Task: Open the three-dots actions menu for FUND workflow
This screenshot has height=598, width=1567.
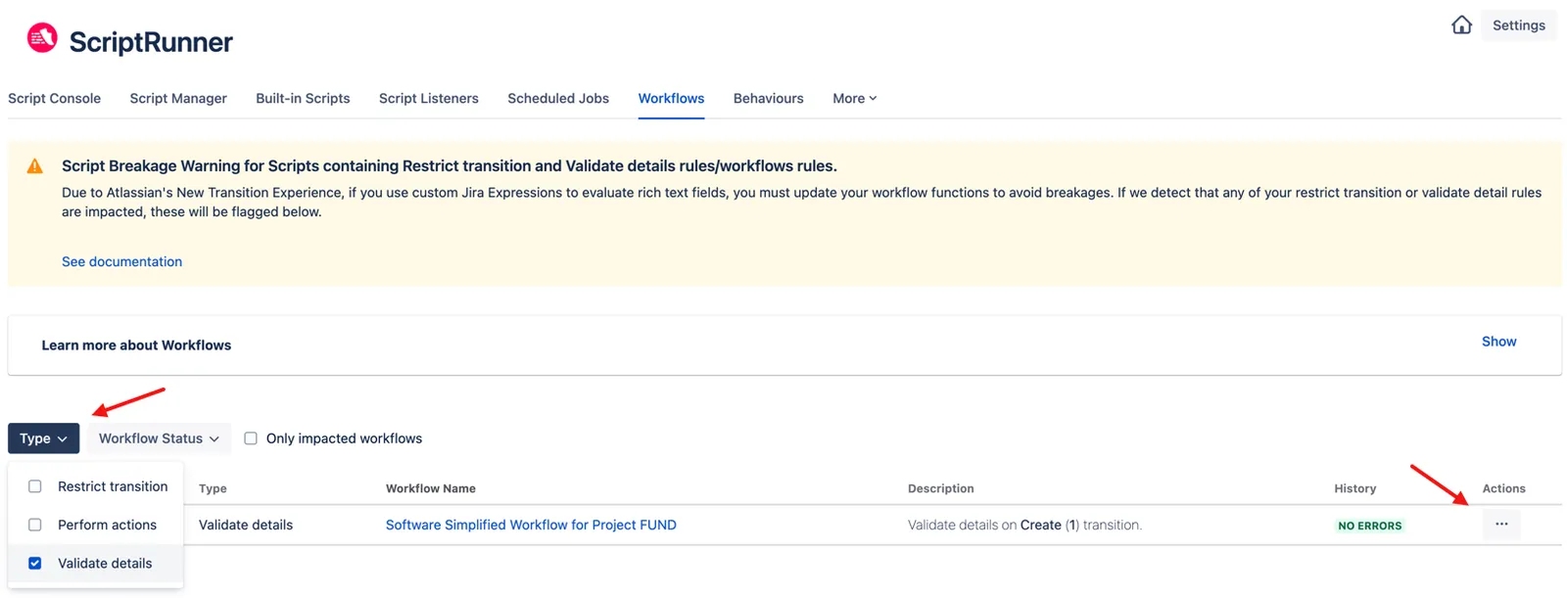Action: point(1501,525)
